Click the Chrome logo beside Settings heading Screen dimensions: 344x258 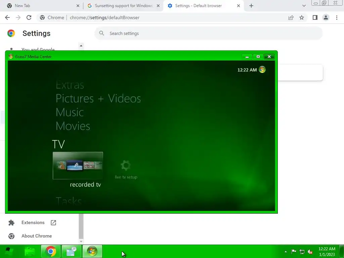tap(11, 33)
